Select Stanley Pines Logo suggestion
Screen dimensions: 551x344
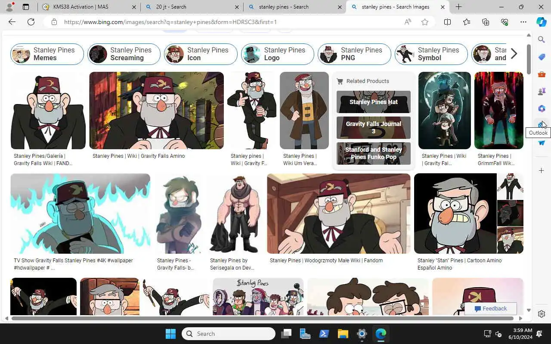(278, 54)
